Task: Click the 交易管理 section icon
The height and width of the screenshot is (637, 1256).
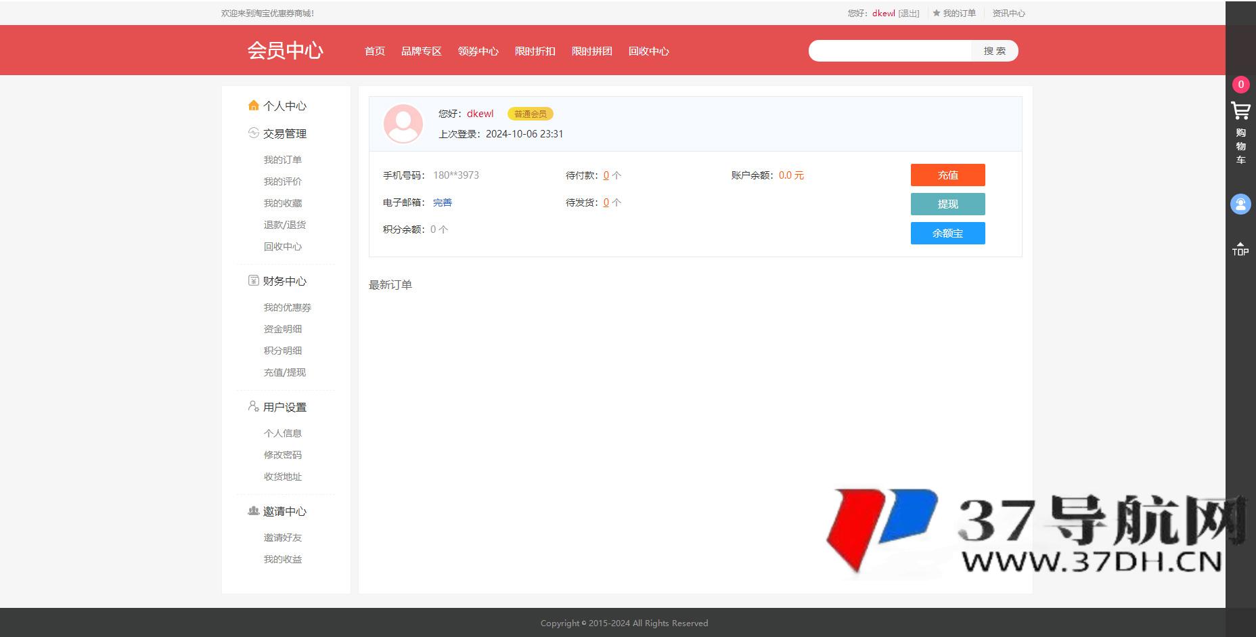Action: point(253,133)
